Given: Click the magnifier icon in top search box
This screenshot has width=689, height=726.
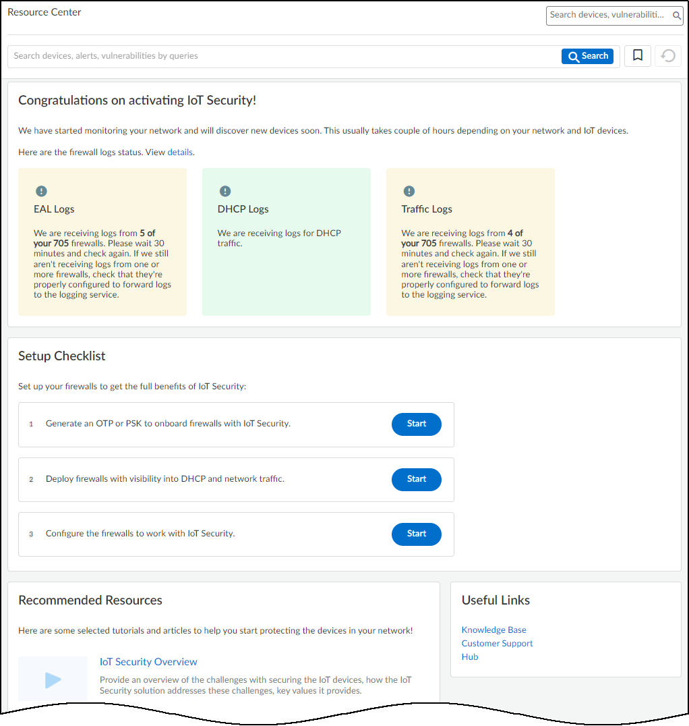Looking at the screenshot, I should 677,15.
